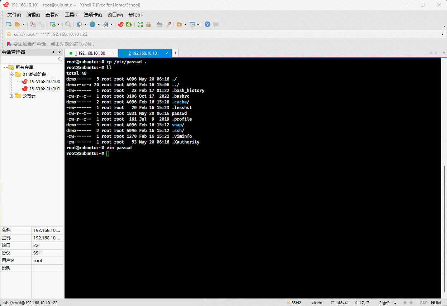The height and width of the screenshot is (306, 447).
Task: Expand the 公有云 folder
Action: (11, 96)
